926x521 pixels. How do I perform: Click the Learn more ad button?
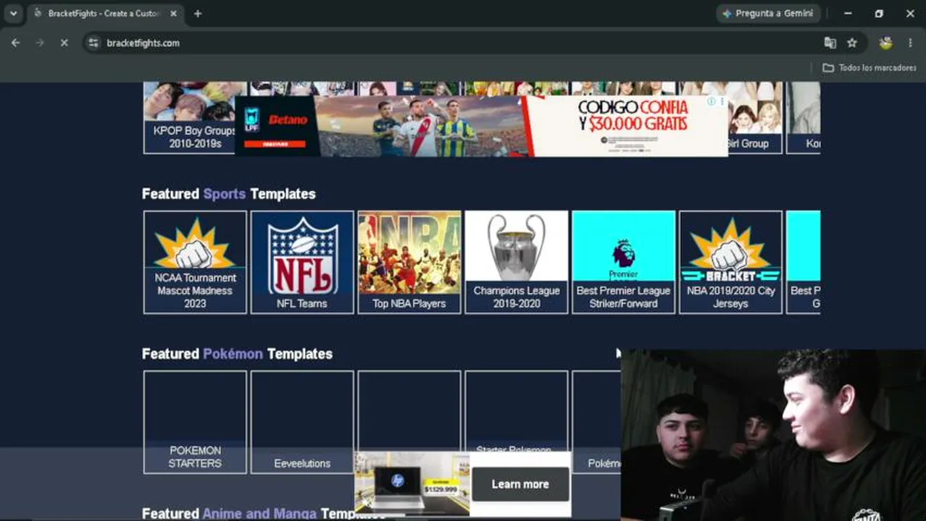520,484
